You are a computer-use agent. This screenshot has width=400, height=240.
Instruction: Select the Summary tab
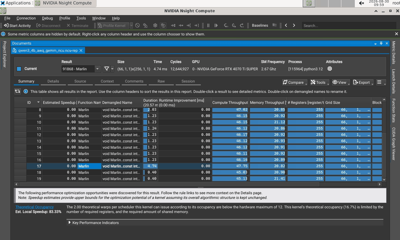click(26, 81)
